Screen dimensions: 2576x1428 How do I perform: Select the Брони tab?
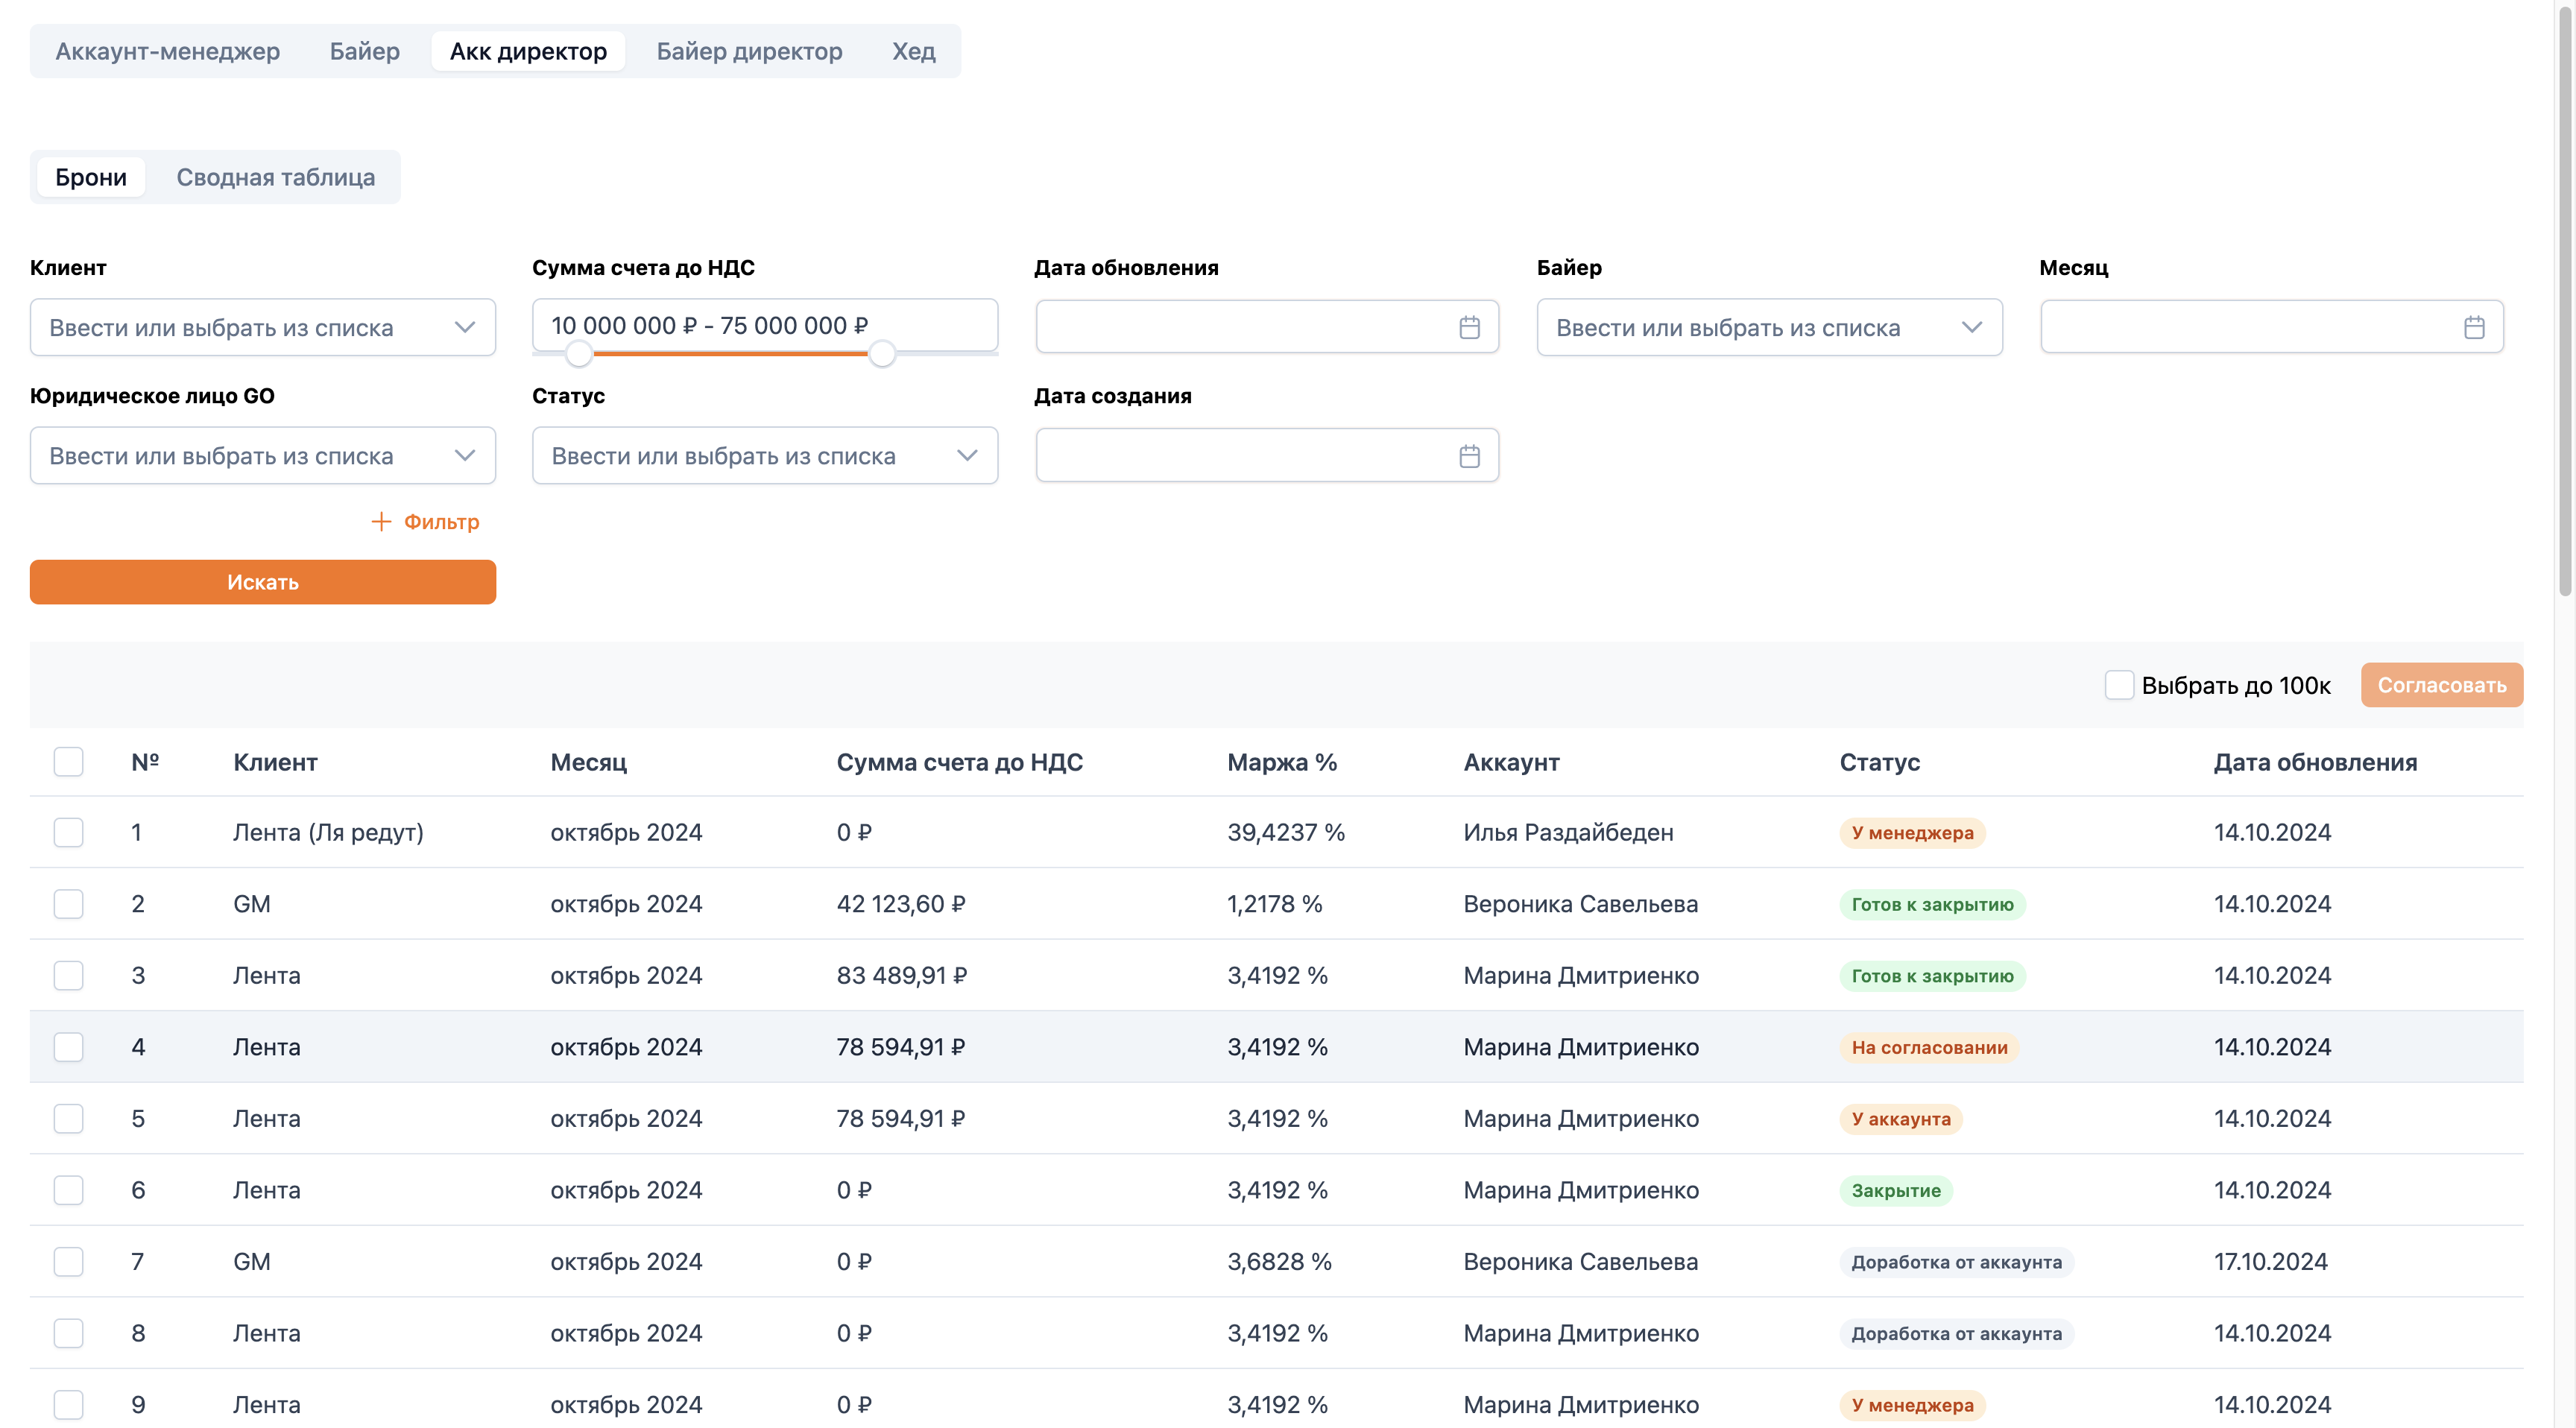(x=91, y=177)
